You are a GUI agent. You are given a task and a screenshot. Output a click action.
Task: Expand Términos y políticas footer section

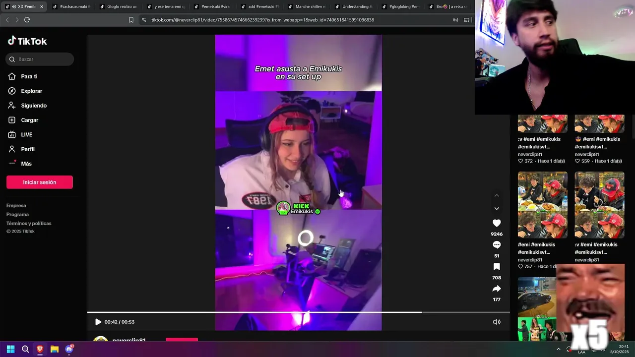click(x=29, y=223)
